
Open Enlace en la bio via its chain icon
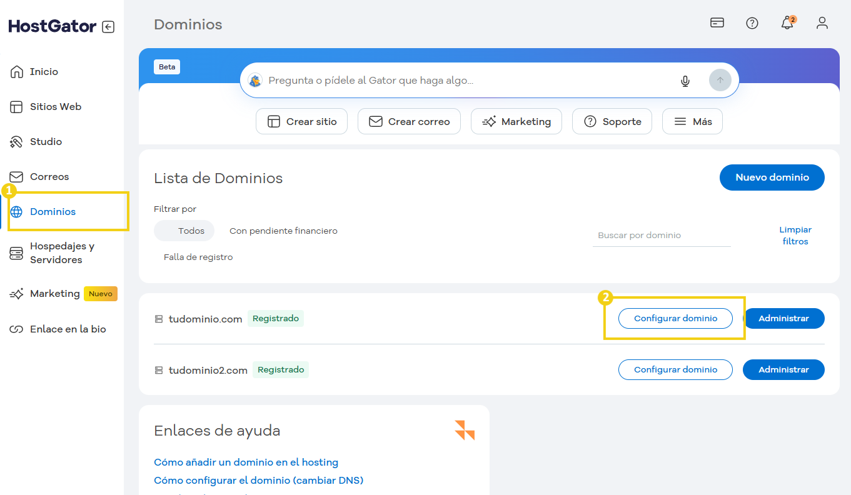pyautogui.click(x=17, y=329)
